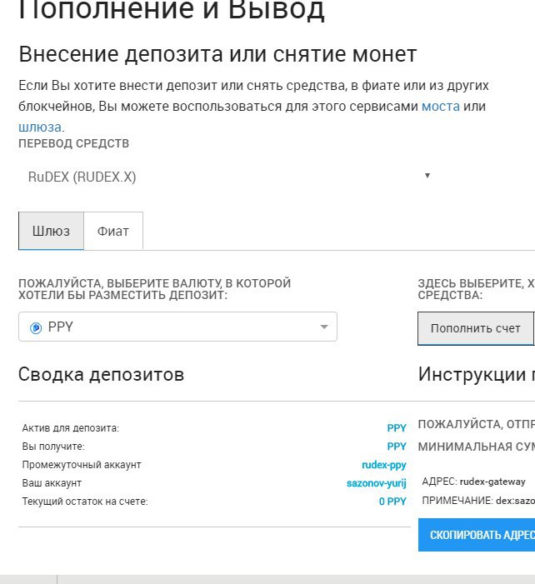The image size is (535, 584).
Task: Click the СКОПИРОВАТЬ АДРЕС button
Action: click(477, 535)
